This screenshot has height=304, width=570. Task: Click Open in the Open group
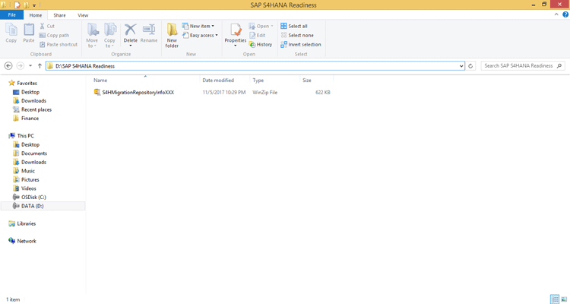(x=261, y=26)
